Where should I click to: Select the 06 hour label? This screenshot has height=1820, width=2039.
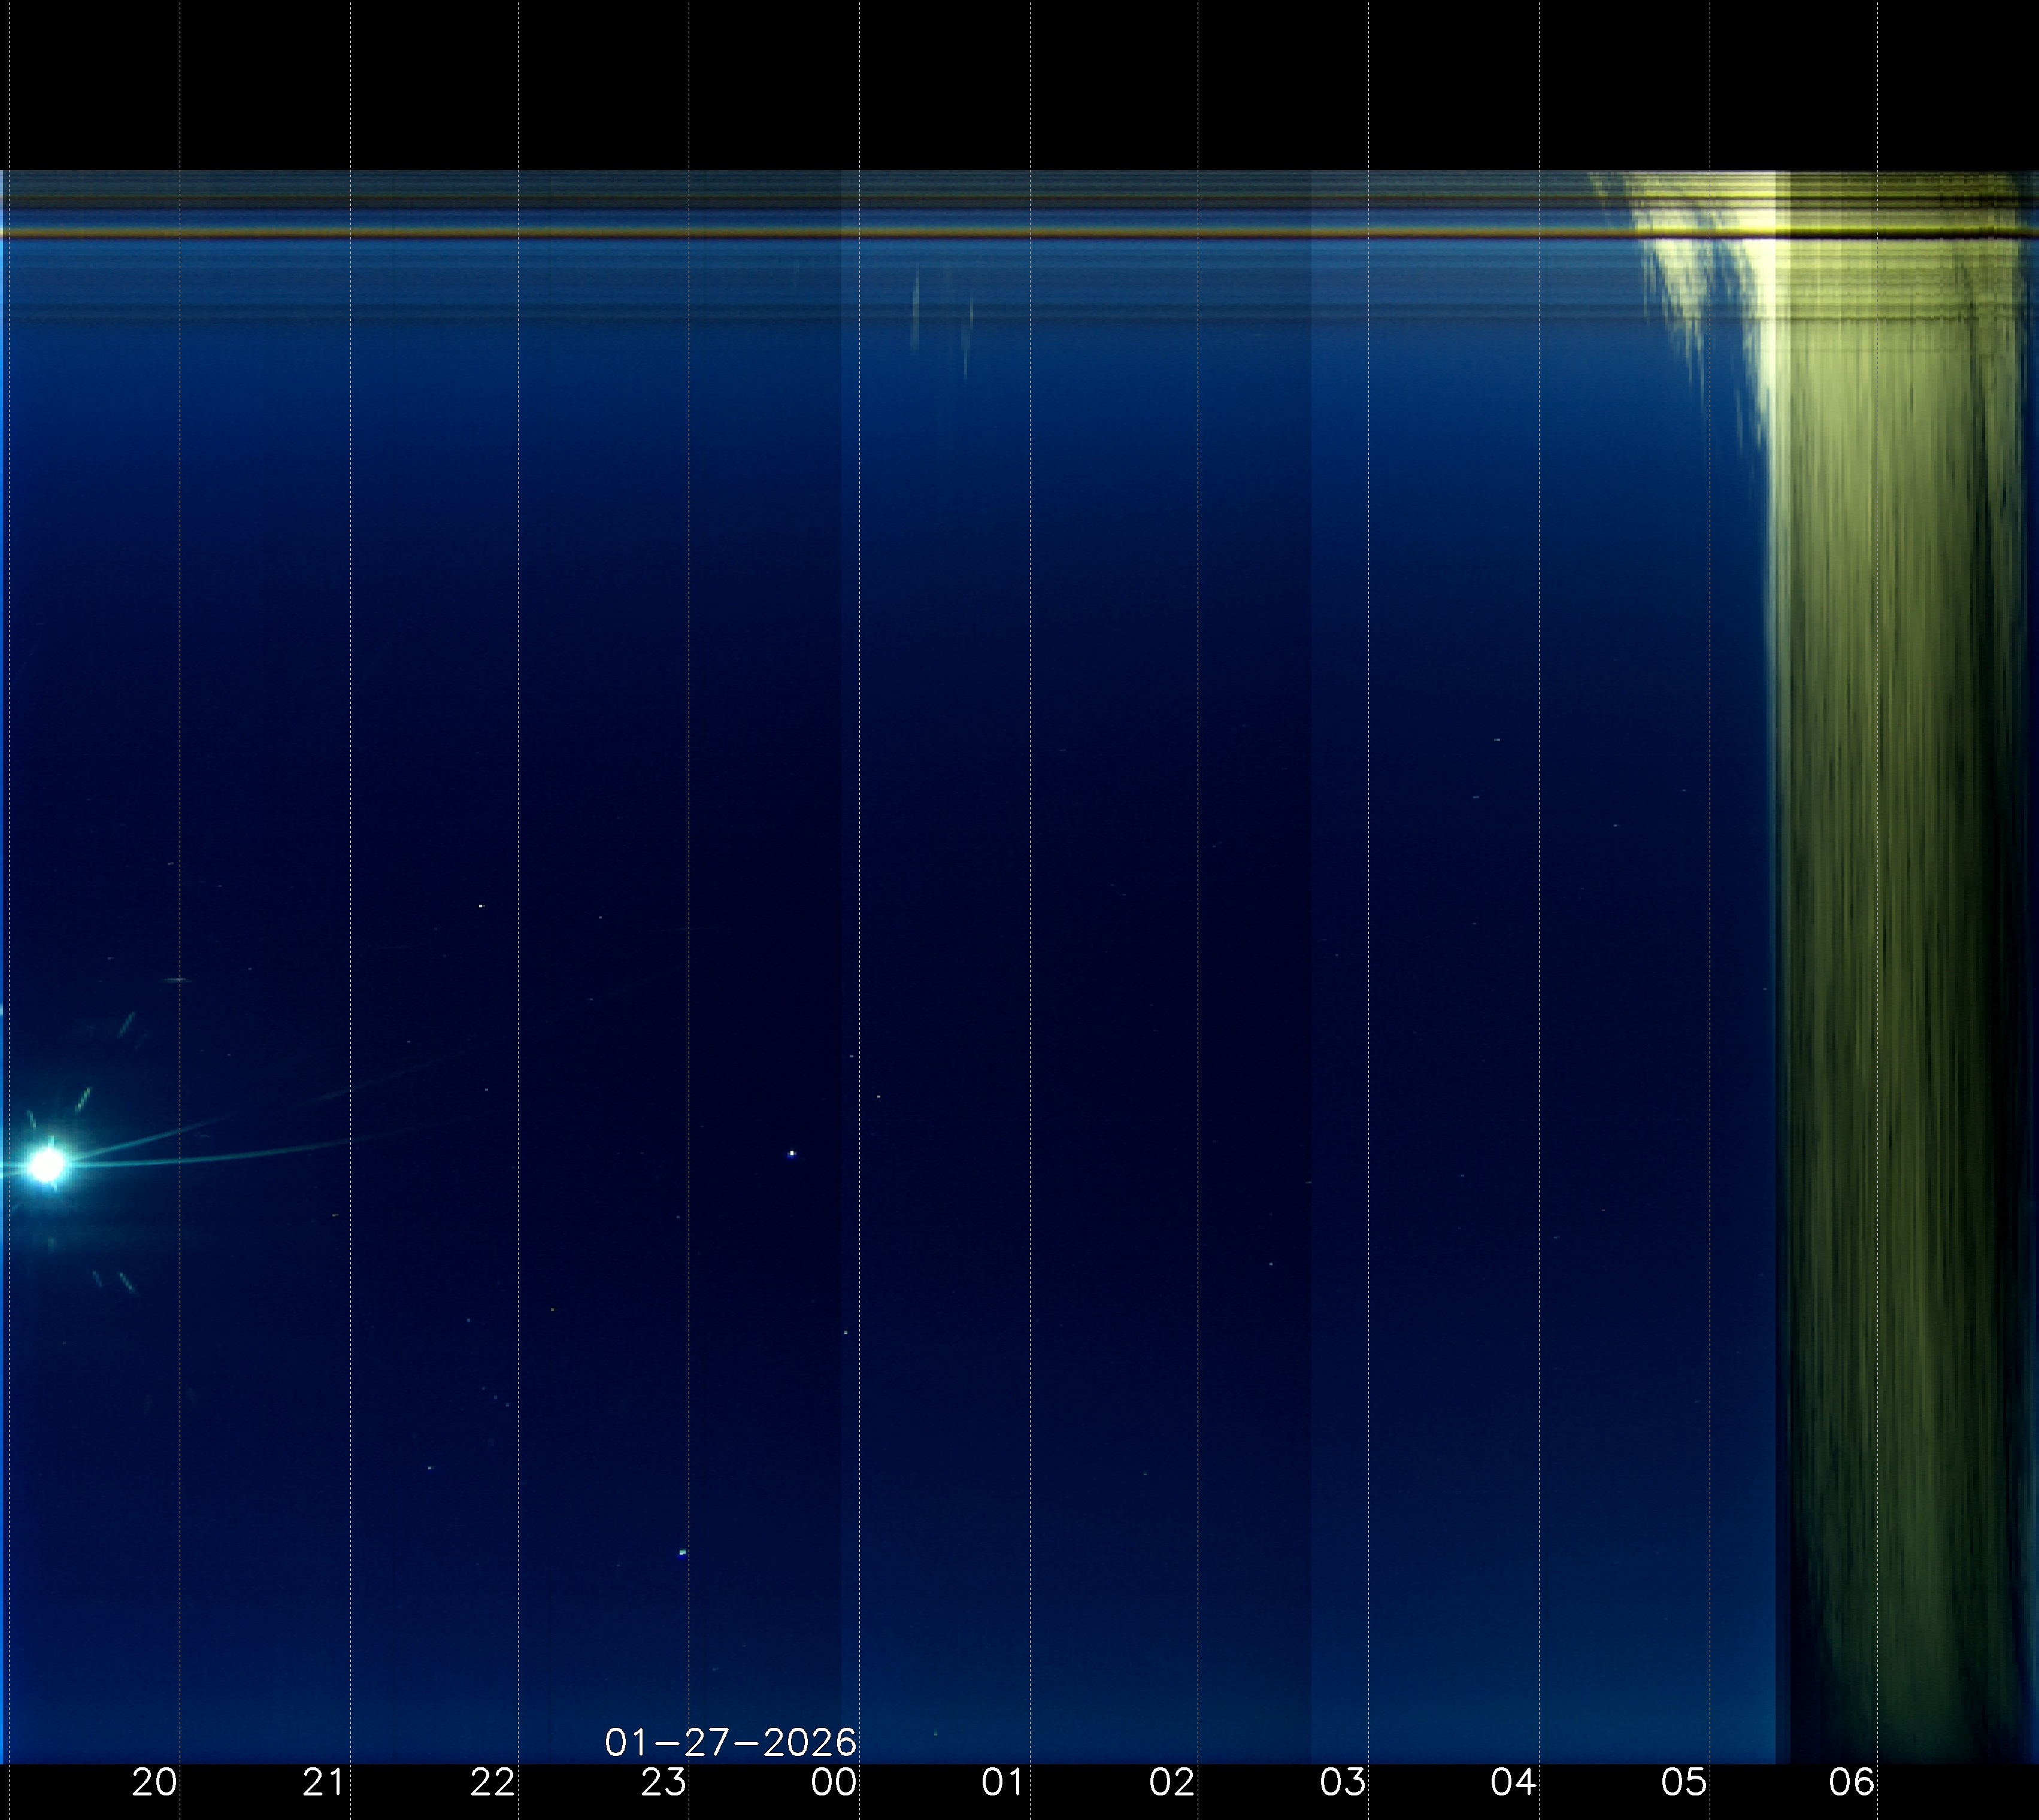click(x=1851, y=1782)
